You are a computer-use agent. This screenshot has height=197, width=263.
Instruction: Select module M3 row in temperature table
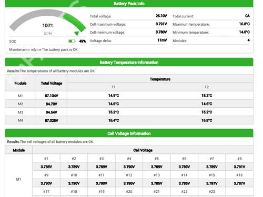129,112
